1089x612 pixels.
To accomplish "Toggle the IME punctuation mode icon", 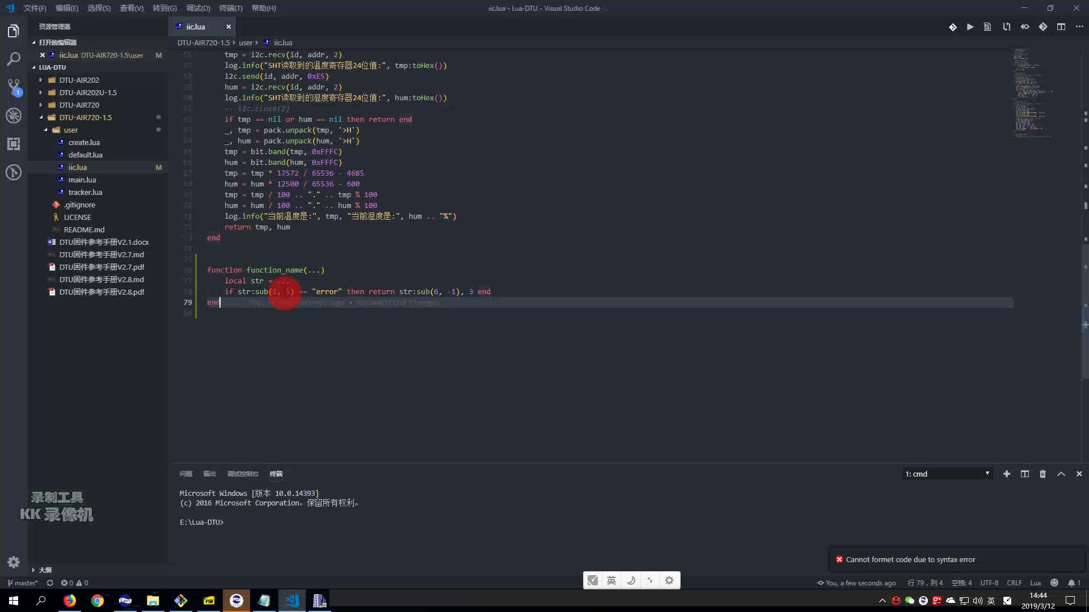I will tap(650, 580).
